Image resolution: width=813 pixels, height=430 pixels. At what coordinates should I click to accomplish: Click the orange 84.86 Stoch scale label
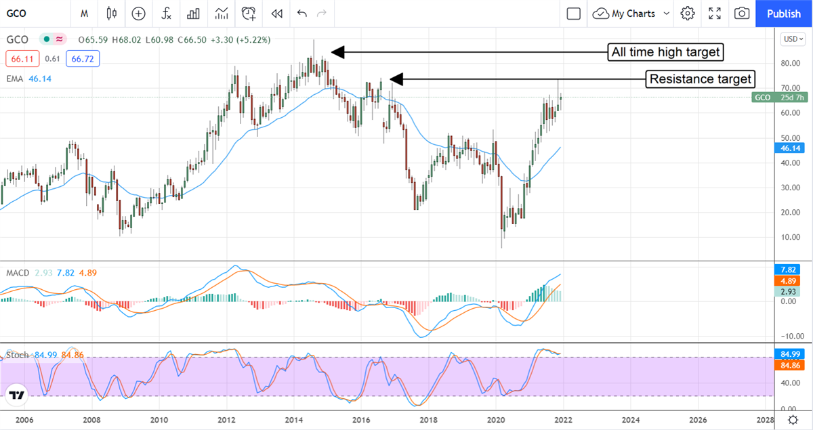(x=789, y=365)
